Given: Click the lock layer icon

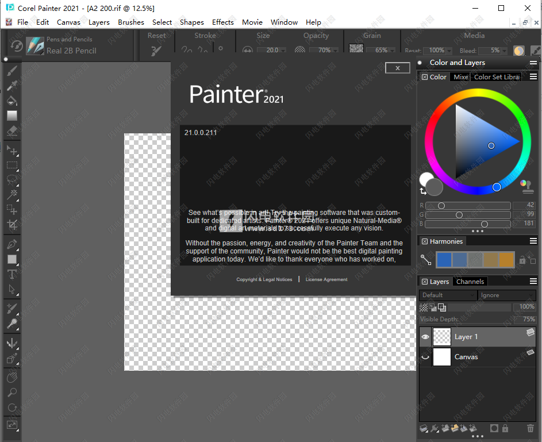Looking at the screenshot, I should (505, 429).
